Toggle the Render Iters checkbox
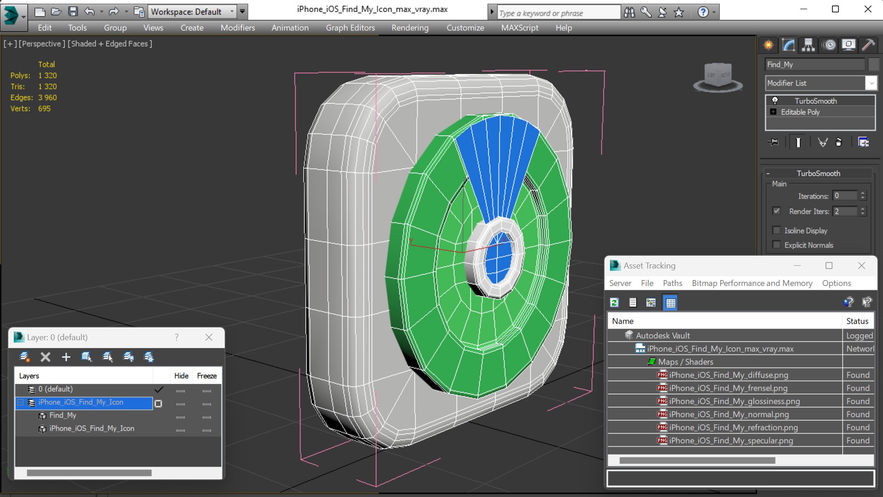The image size is (883, 497). pyautogui.click(x=777, y=211)
